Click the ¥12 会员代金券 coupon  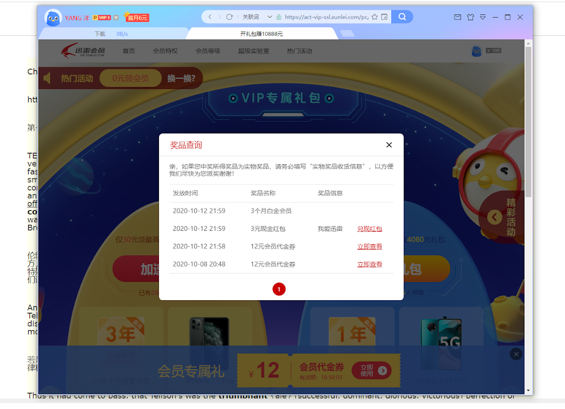[319, 371]
